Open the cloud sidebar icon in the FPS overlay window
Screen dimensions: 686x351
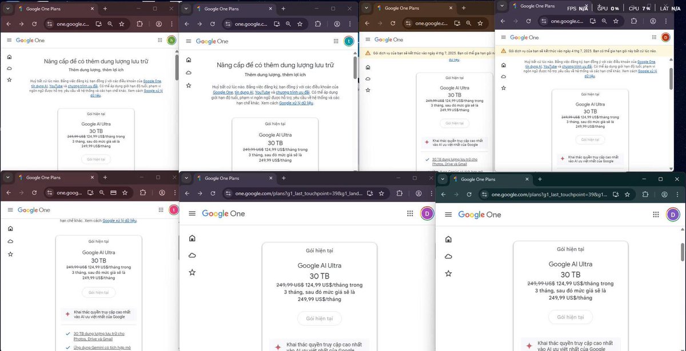(504, 76)
